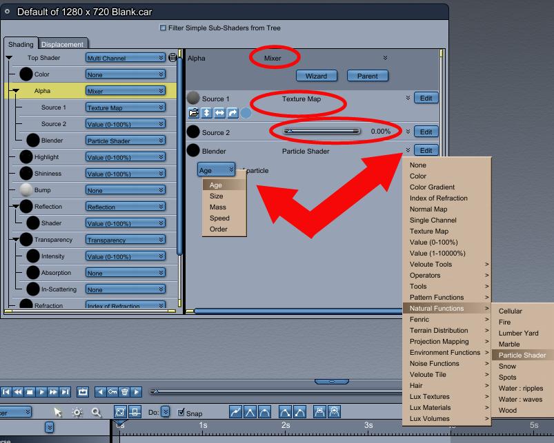Click the timeline icon just left of Do

click(x=135, y=412)
